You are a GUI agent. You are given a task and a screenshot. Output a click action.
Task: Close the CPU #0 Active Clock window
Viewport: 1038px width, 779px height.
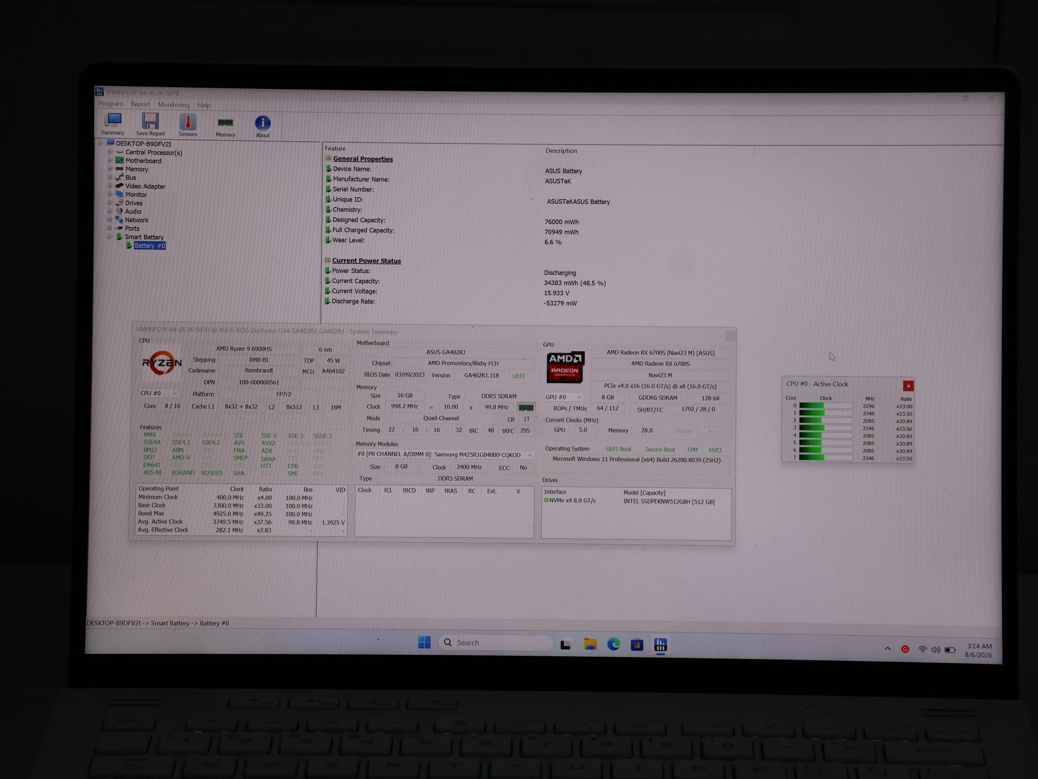click(908, 386)
